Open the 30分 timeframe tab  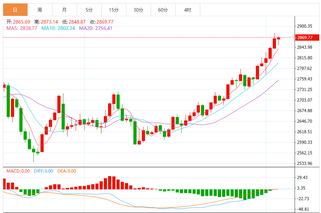138,10
